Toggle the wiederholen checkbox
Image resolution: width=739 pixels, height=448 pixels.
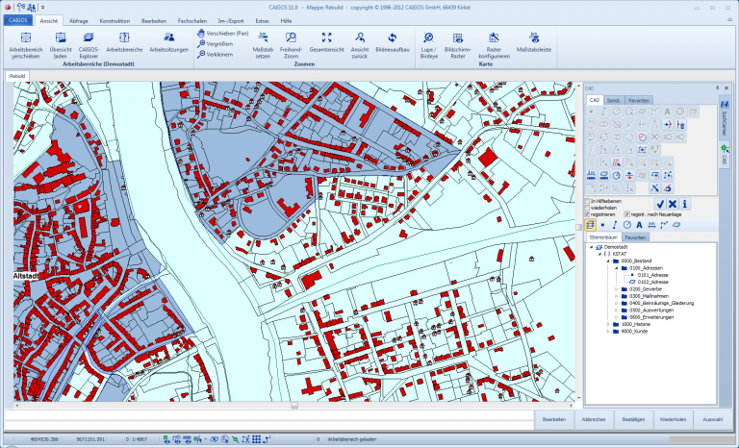point(589,207)
